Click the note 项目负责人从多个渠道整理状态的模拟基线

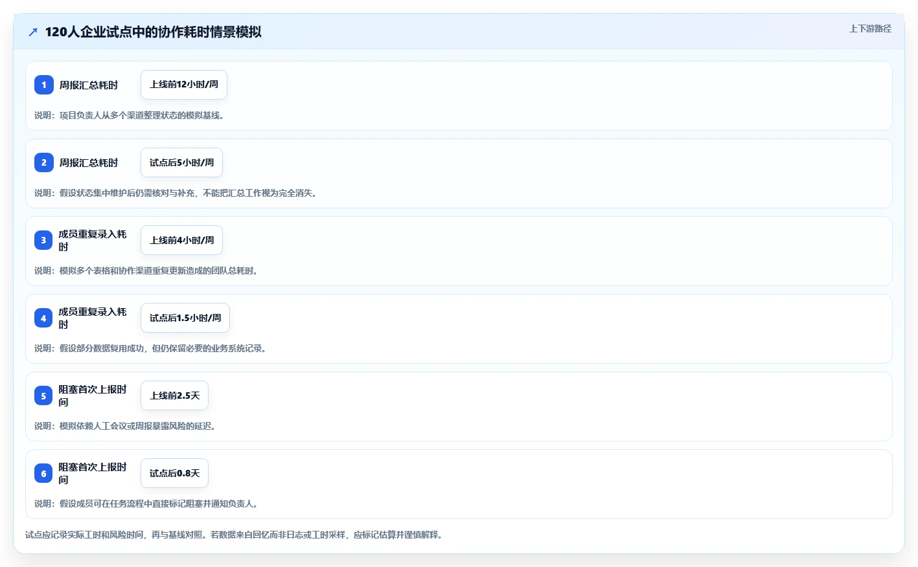[129, 115]
